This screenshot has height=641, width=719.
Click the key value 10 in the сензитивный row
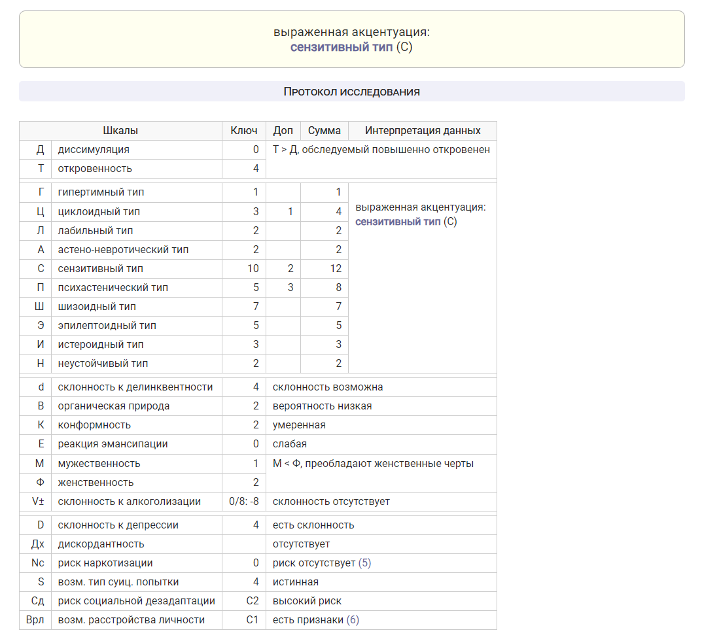tap(253, 269)
